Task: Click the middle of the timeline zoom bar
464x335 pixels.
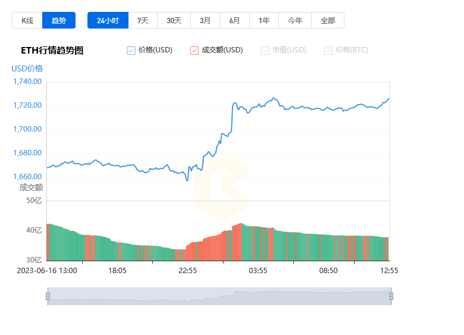Action: 220,296
